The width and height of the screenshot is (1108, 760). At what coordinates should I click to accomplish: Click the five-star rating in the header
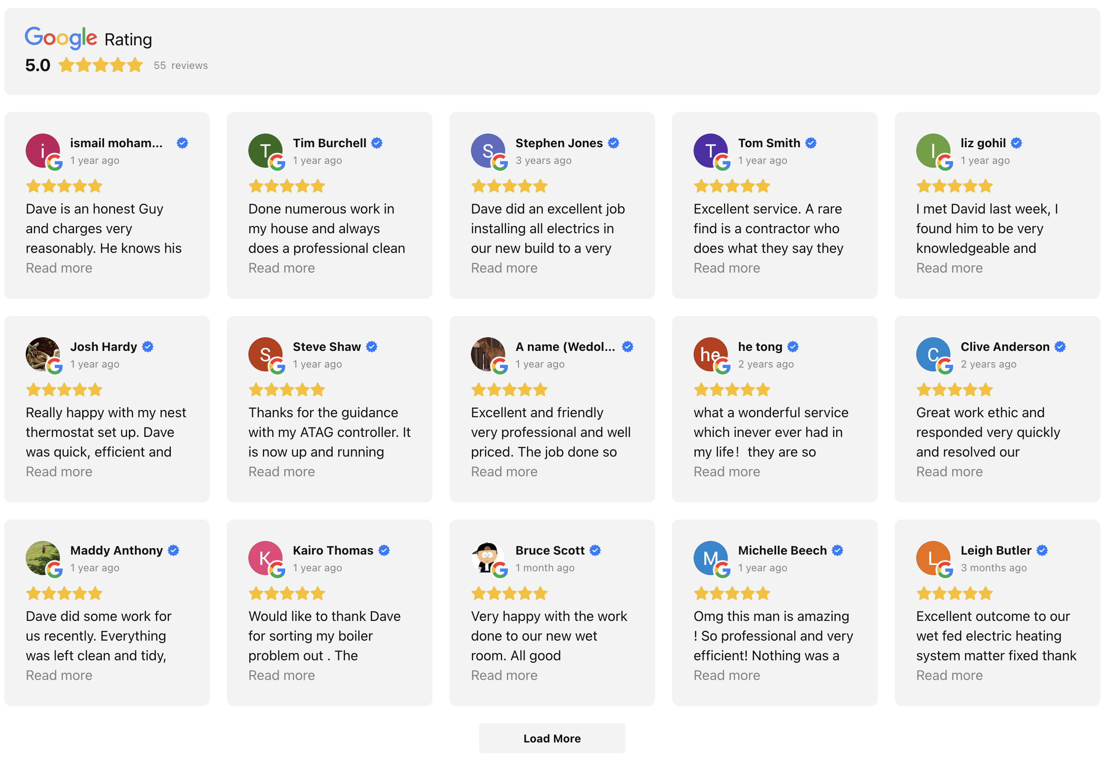[101, 65]
